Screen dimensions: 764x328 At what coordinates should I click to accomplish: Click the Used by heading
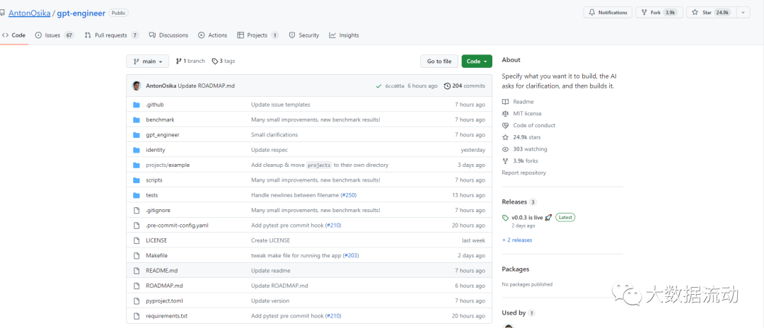coord(514,313)
